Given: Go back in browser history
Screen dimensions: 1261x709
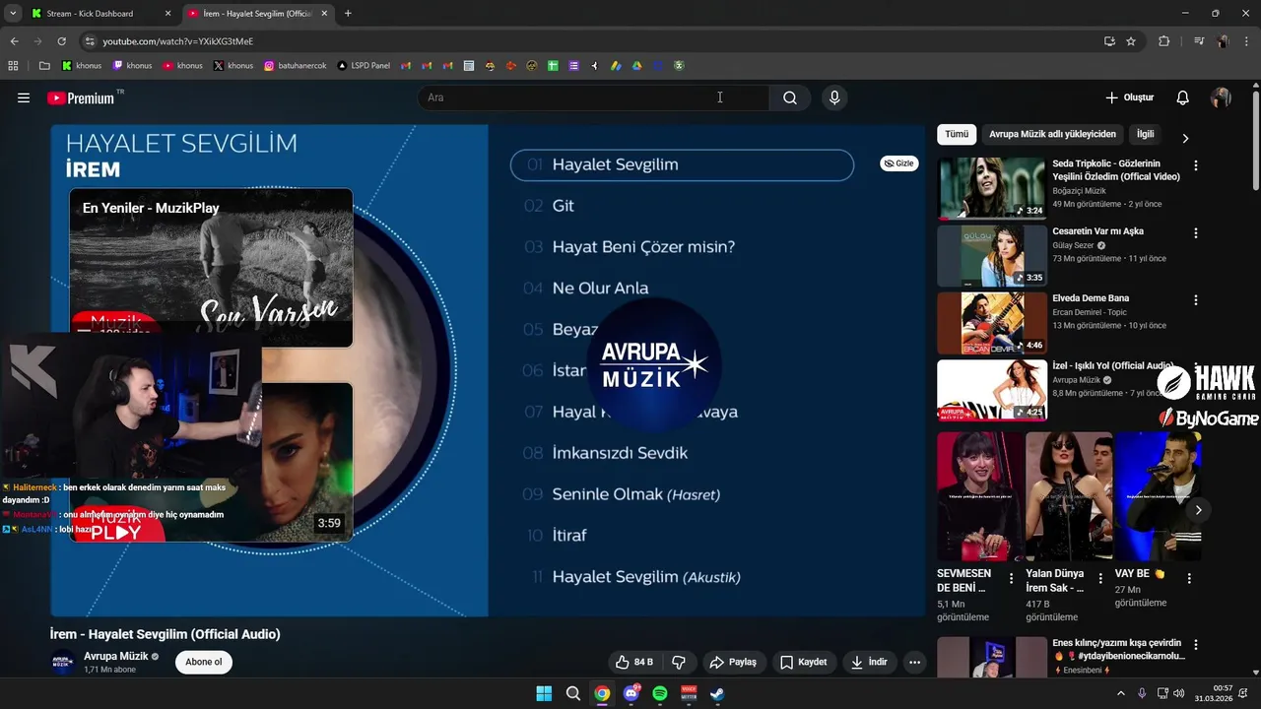Looking at the screenshot, I should (x=15, y=41).
